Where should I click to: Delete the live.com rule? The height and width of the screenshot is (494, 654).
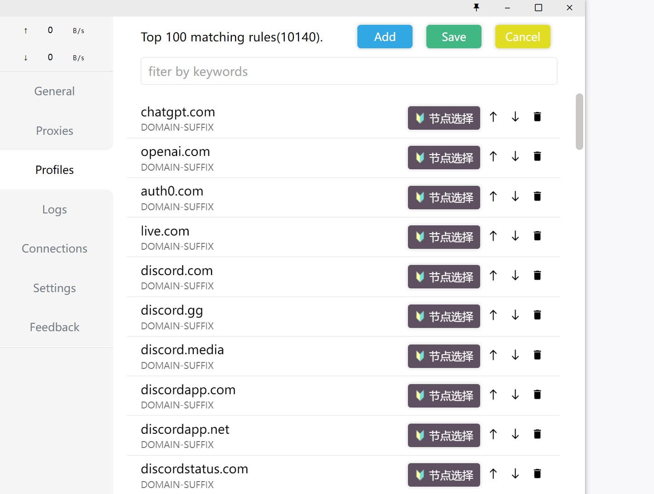tap(537, 236)
